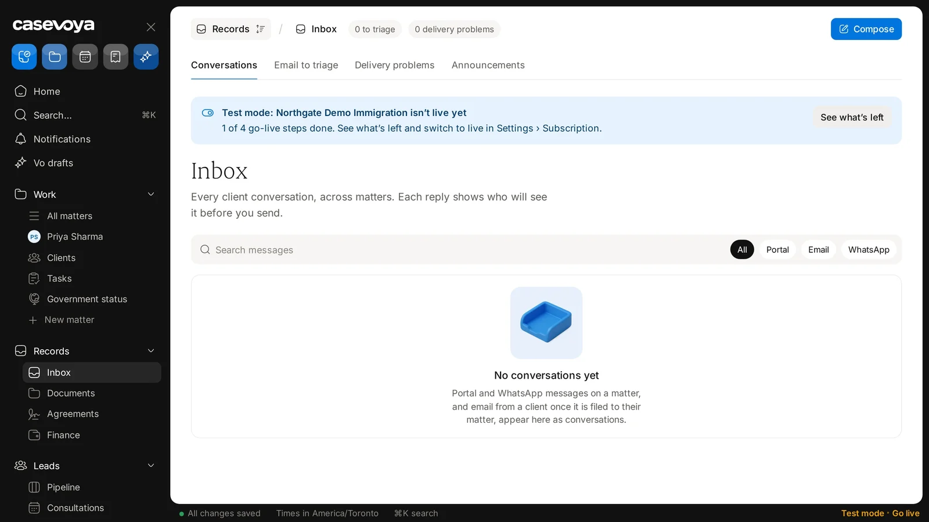The width and height of the screenshot is (929, 522).
Task: Select Inbox in sidebar Records
Action: [x=92, y=372]
